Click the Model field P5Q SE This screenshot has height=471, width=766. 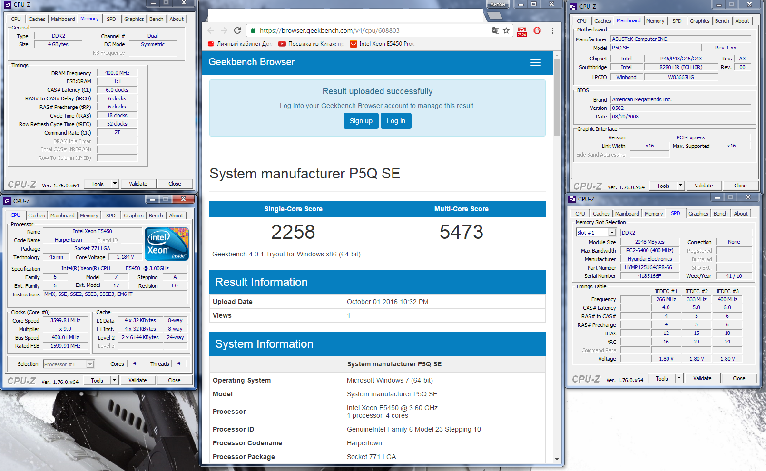pyautogui.click(x=656, y=48)
